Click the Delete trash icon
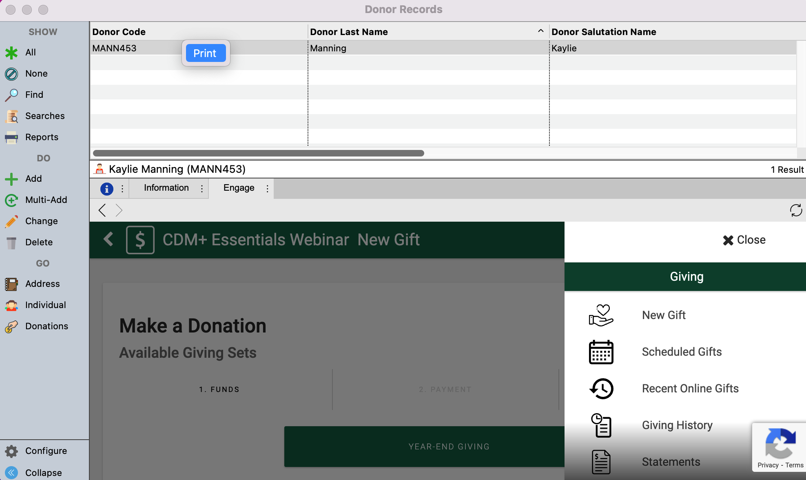 pyautogui.click(x=11, y=242)
